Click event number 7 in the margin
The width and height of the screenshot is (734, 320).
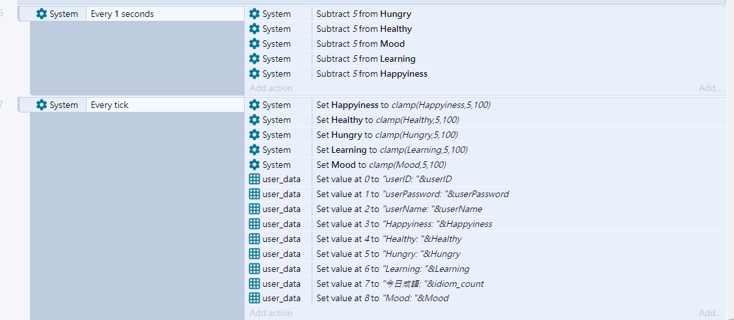tap(1, 105)
